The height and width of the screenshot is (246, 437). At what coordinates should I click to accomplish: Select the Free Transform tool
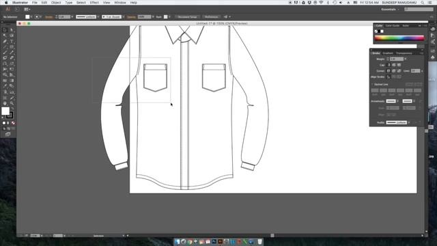(12, 69)
